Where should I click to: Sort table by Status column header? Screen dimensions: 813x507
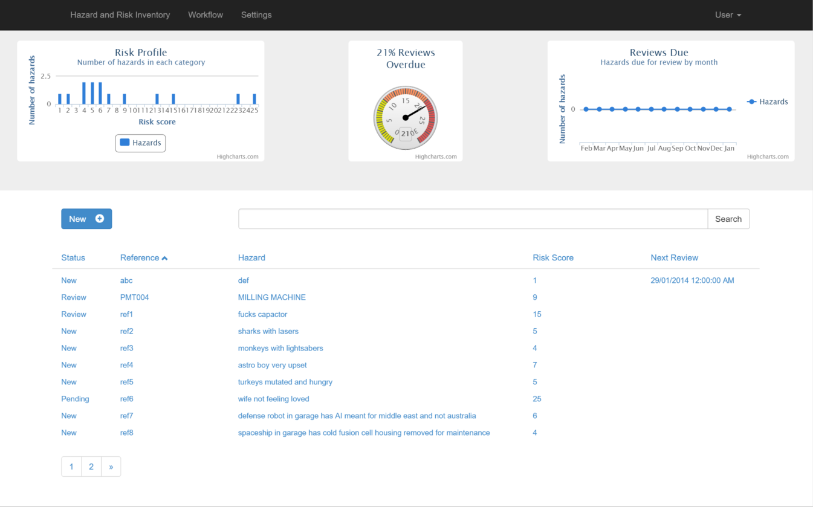73,257
